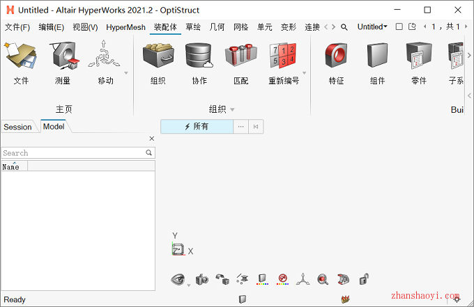The width and height of the screenshot is (474, 307).
Task: Close the Model browser panel
Action: click(152, 139)
